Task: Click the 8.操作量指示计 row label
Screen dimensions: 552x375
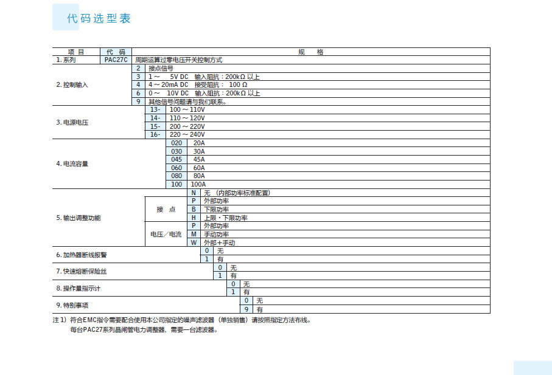Action: [x=78, y=289]
